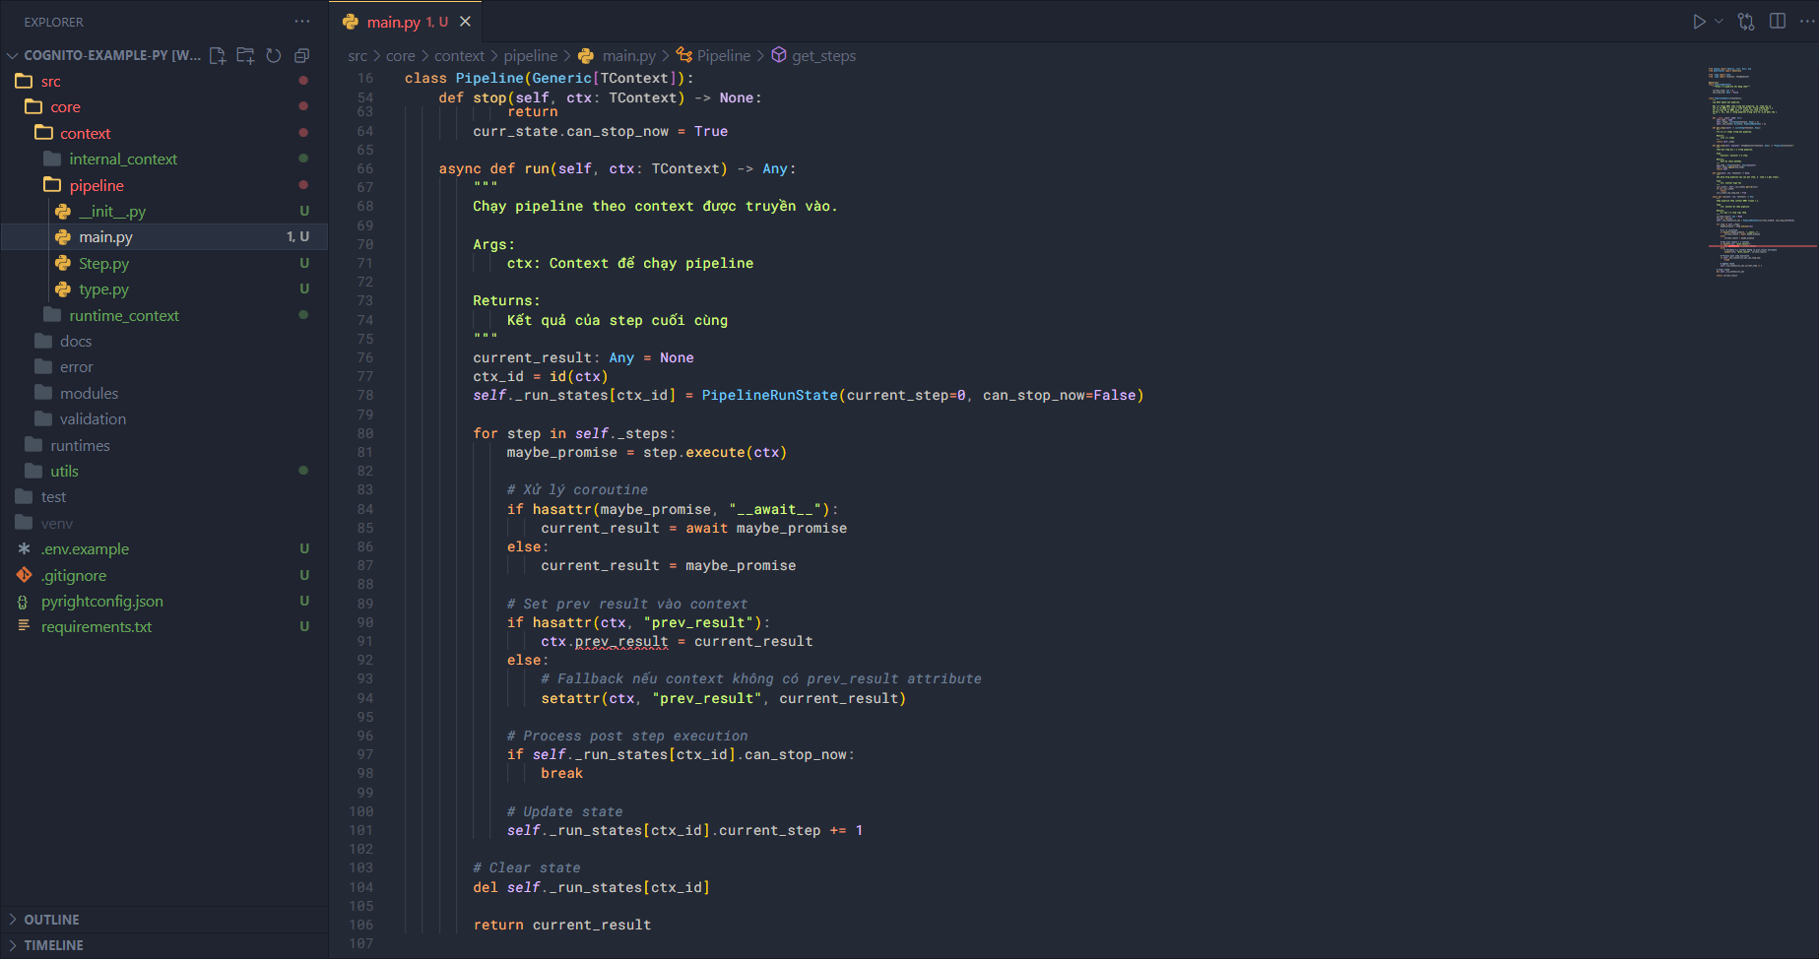Refresh the Explorer file tree
1819x959 pixels.
[274, 56]
